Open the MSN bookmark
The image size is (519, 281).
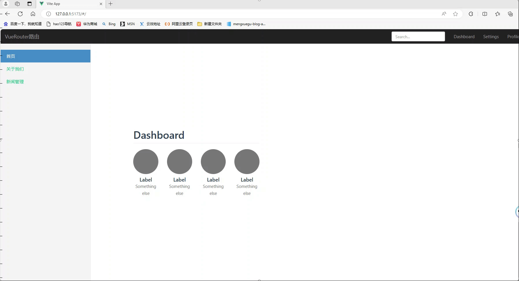tap(127, 24)
